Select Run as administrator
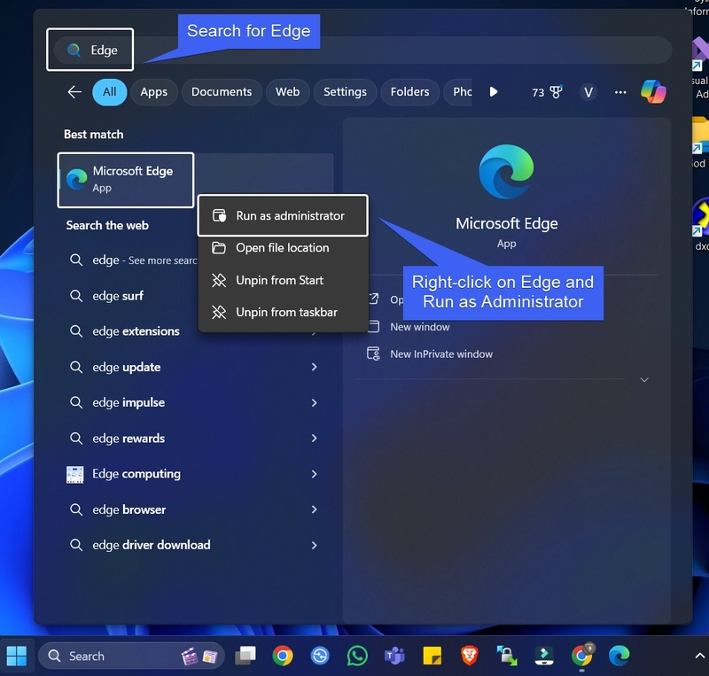709x676 pixels. [290, 215]
